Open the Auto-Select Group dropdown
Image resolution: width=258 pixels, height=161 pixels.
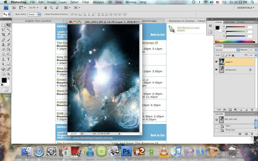(34, 14)
